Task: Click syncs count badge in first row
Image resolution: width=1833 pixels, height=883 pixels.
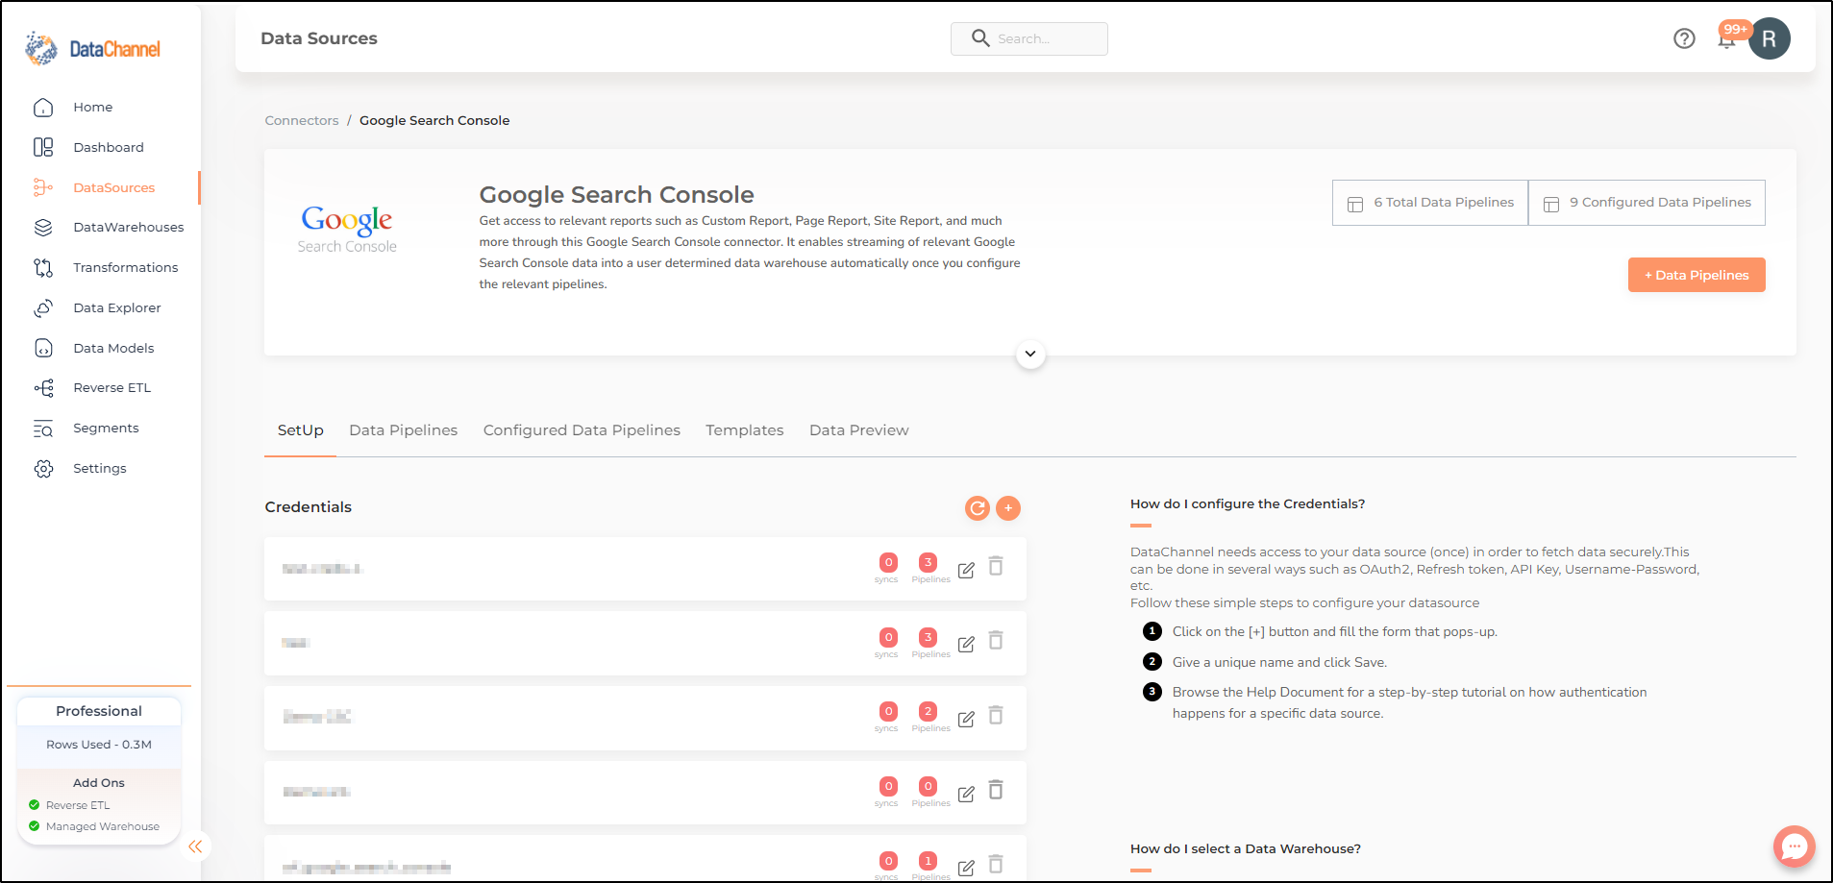Action: [888, 563]
